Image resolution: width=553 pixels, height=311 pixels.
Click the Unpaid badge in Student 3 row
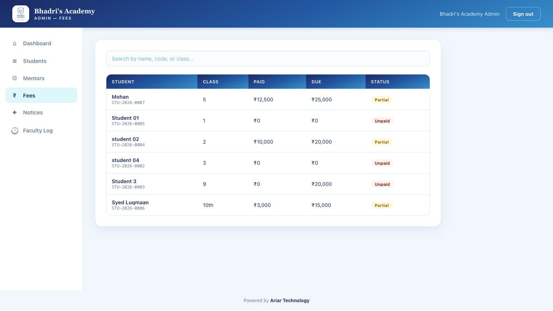coord(382,184)
